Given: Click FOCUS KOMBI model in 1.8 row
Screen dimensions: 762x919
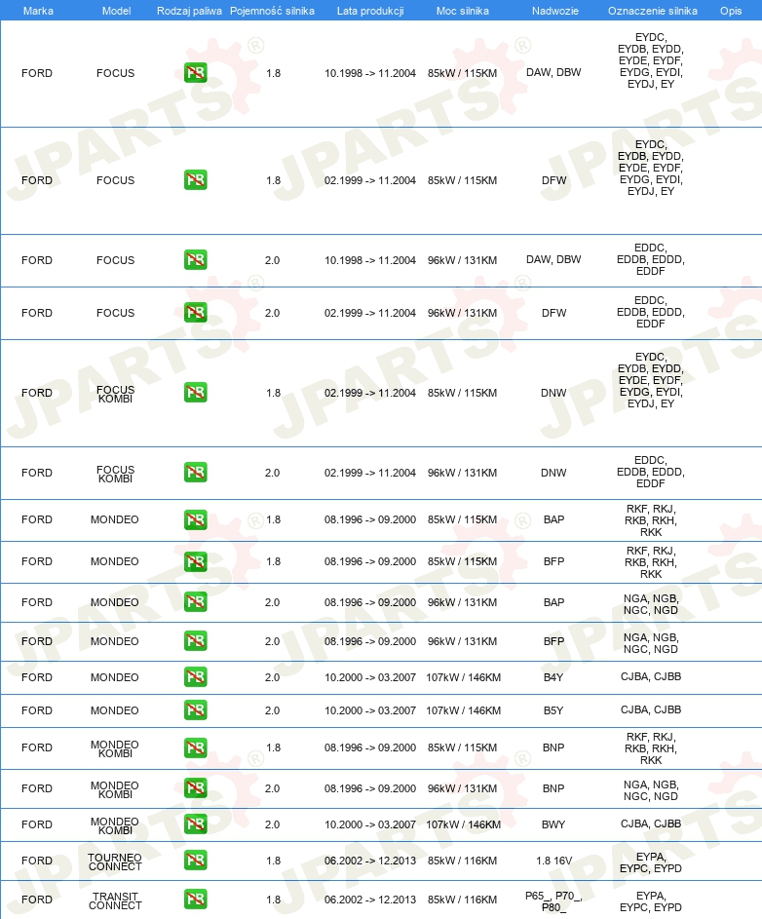Looking at the screenshot, I should (116, 394).
